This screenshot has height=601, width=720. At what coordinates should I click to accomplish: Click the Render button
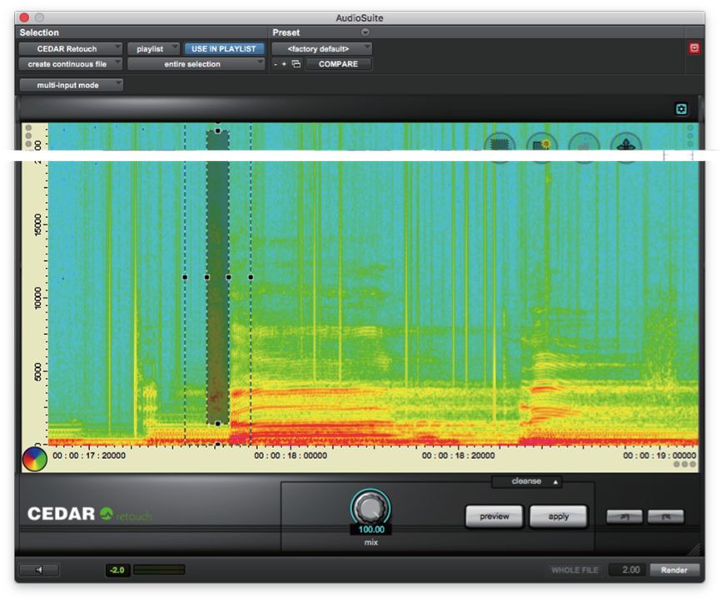(x=674, y=569)
